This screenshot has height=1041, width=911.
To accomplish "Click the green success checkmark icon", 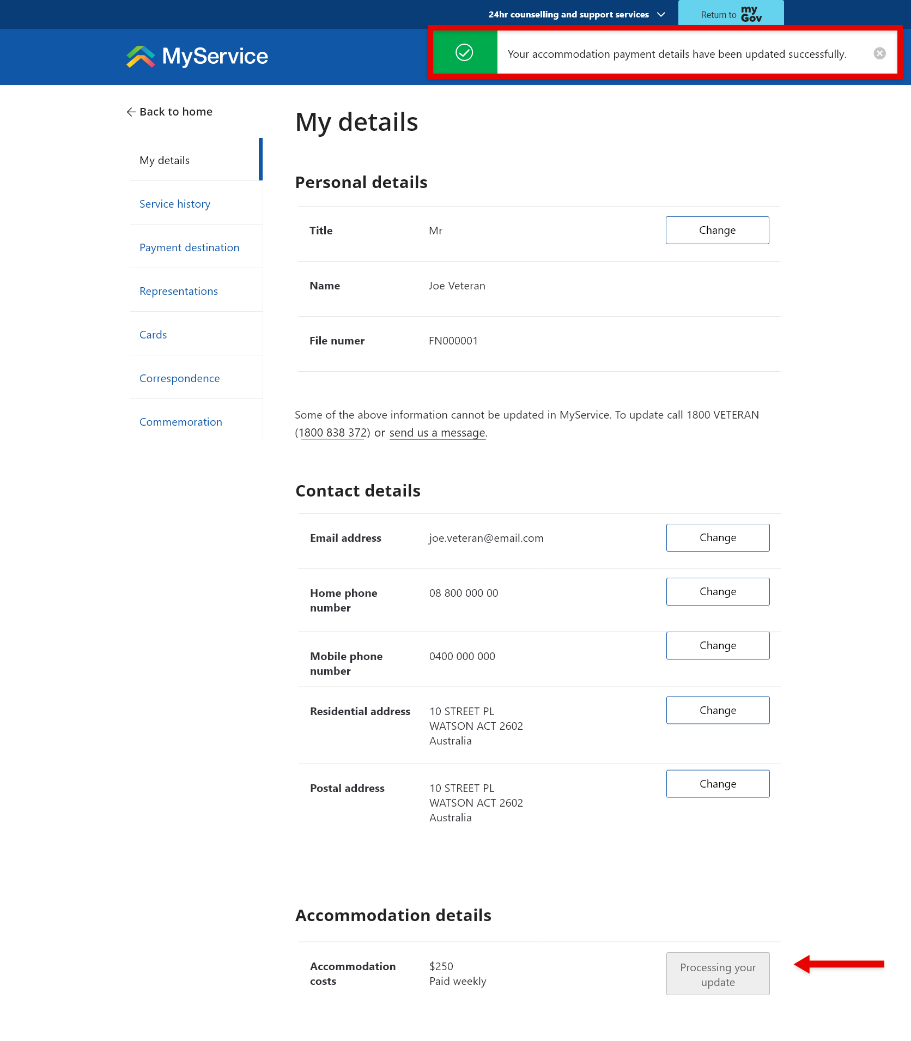I will pos(464,53).
